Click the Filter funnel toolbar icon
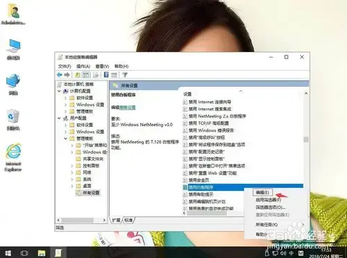 pyautogui.click(x=125, y=75)
